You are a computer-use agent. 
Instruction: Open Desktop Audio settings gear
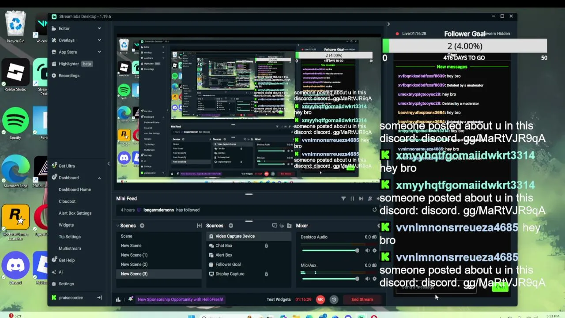click(375, 250)
